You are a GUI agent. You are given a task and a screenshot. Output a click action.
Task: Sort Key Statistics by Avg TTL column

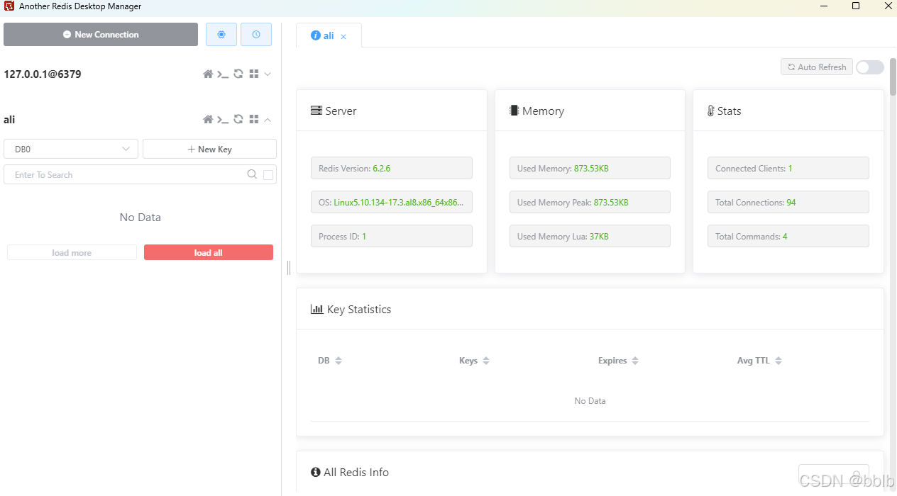click(x=778, y=361)
